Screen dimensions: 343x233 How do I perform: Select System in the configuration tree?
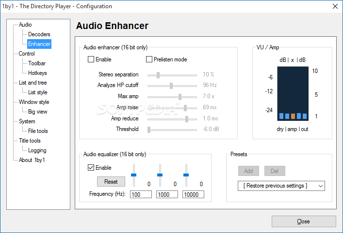point(27,121)
